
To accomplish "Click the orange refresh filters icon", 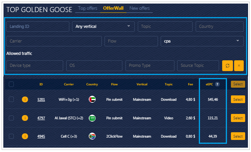I will (x=228, y=66).
